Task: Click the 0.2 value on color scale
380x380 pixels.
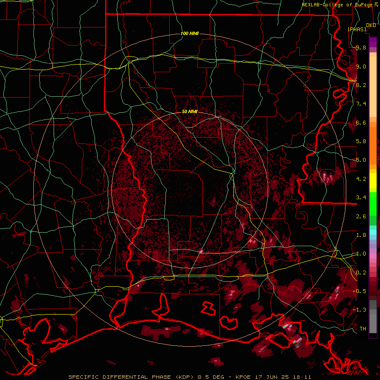Action: tap(361, 273)
